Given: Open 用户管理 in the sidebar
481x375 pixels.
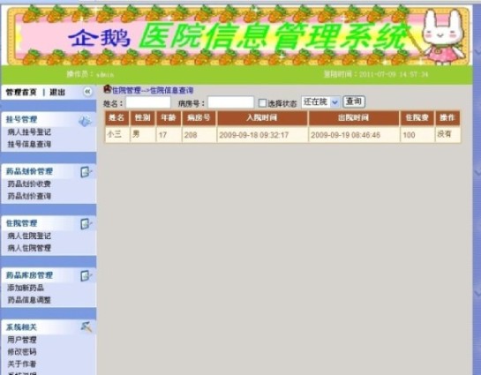Looking at the screenshot, I should point(22,340).
